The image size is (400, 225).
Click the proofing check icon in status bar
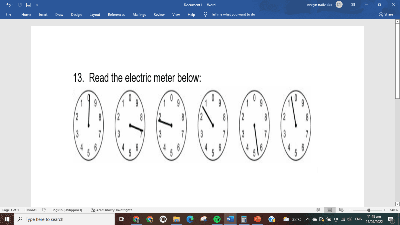coord(44,210)
